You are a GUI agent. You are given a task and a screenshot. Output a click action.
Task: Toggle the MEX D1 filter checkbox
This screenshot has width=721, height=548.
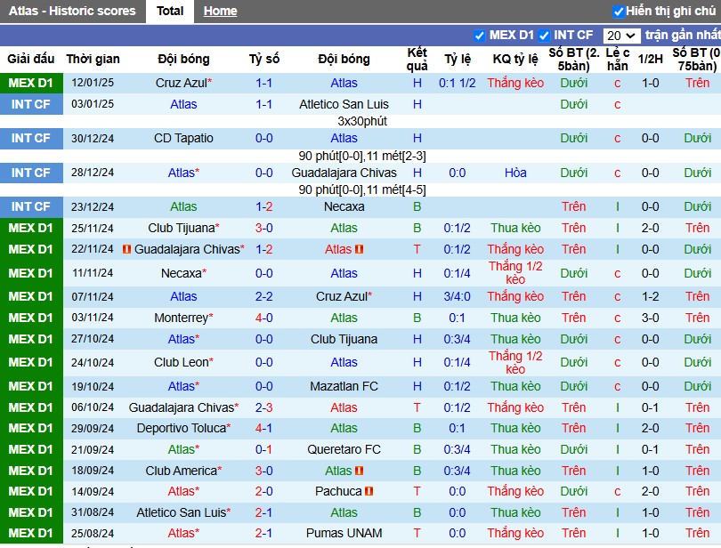coord(479,36)
